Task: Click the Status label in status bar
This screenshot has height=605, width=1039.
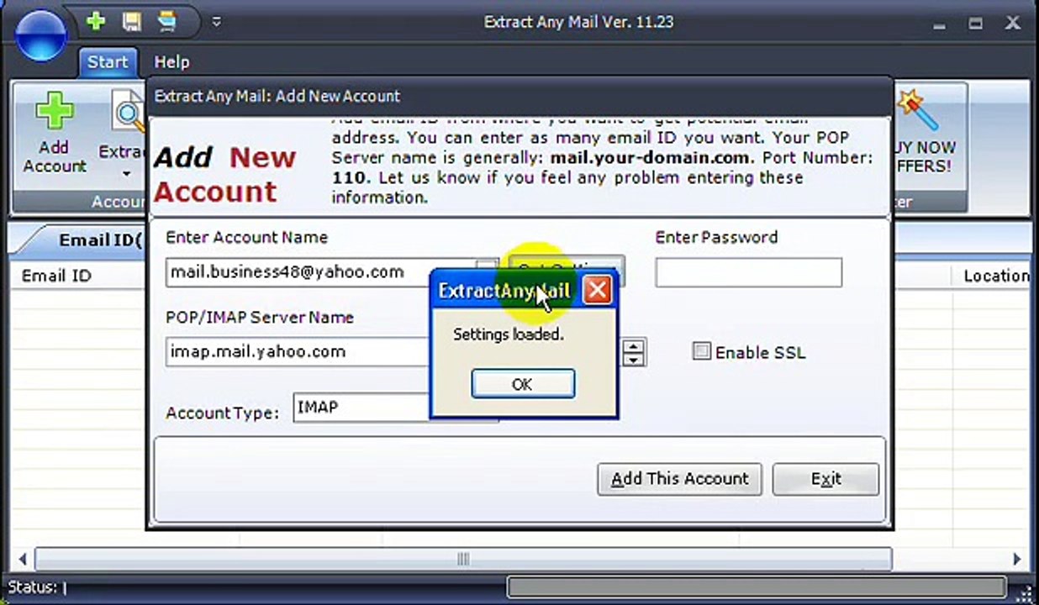Action: coord(32,587)
